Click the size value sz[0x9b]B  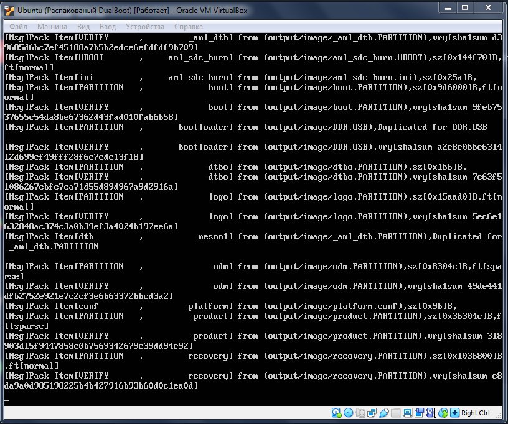[x=430, y=306]
